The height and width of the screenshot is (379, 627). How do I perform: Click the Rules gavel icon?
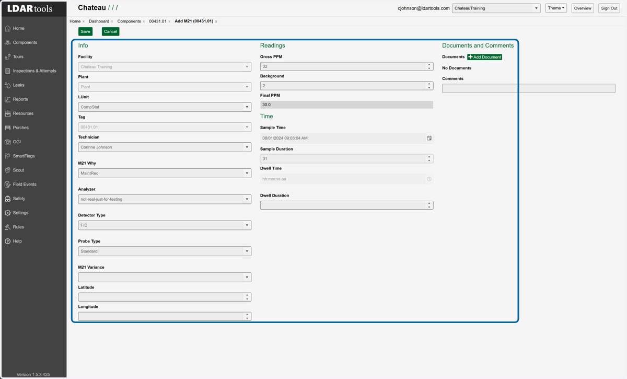(x=7, y=227)
